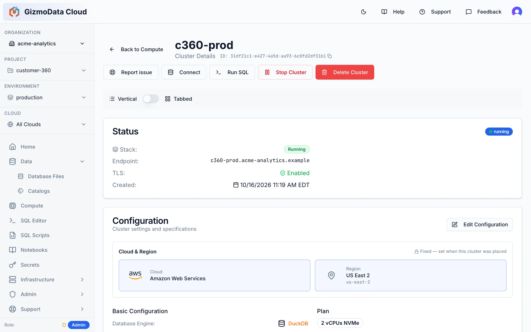Image resolution: width=531 pixels, height=332 pixels.
Task: Click the user avatar icon
Action: 517,12
